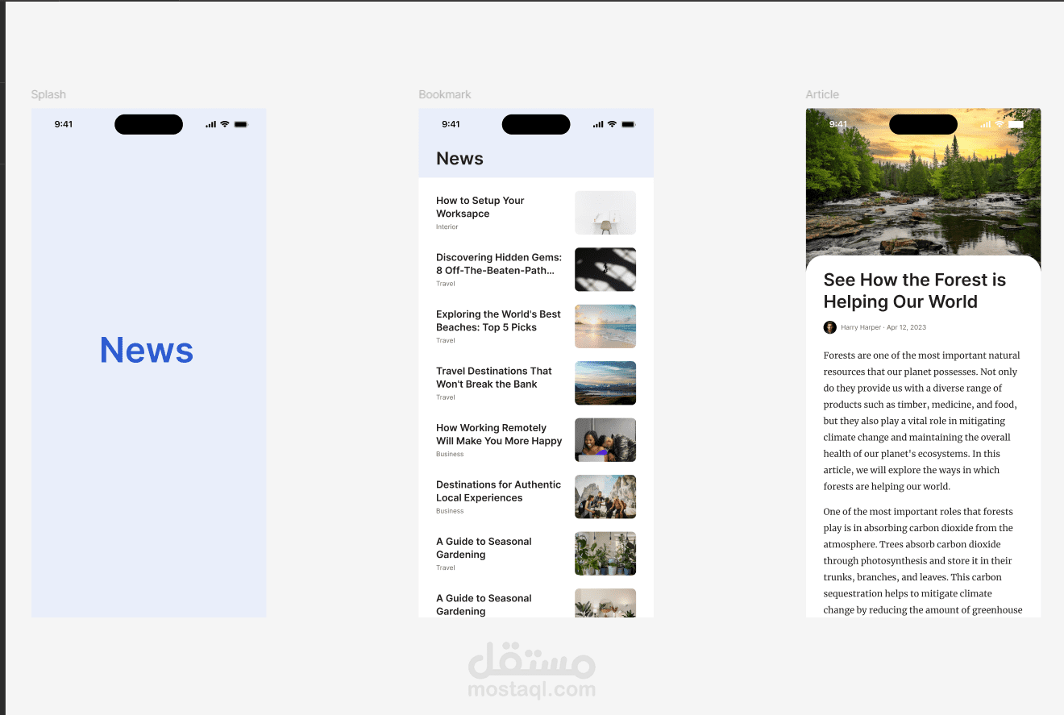Select the Article frame label
1064x715 pixels.
click(x=822, y=94)
